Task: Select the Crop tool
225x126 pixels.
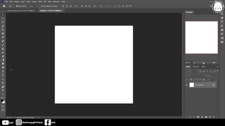Action: pos(3,30)
